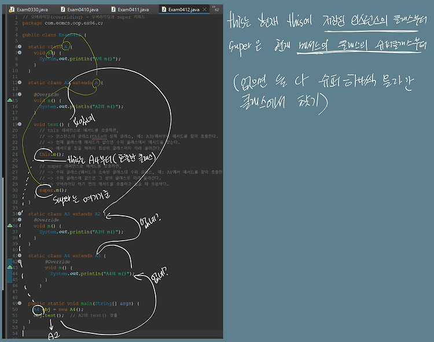Click the 'this.m();' statement

(52, 154)
